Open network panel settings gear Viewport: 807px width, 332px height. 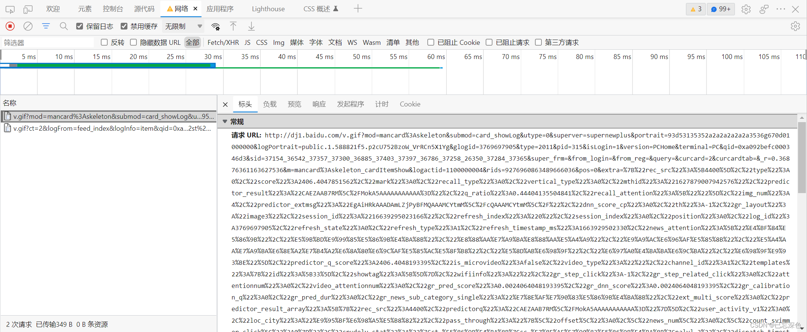[x=795, y=26]
